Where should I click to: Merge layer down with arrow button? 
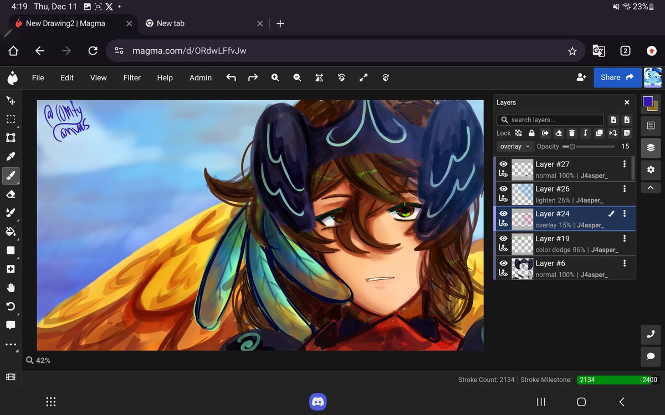click(x=586, y=133)
